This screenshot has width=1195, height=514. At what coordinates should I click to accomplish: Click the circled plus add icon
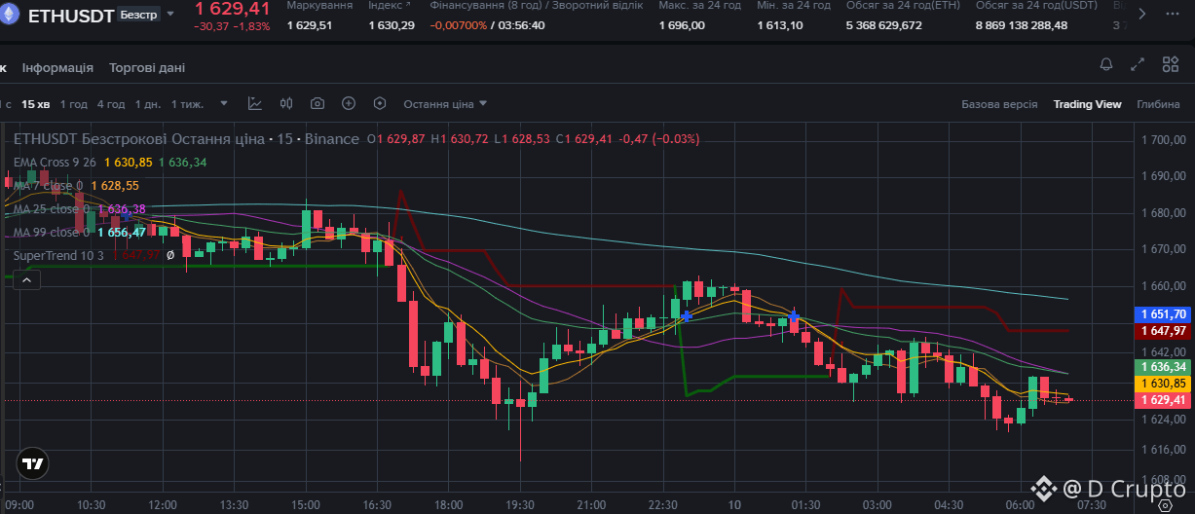click(x=349, y=103)
